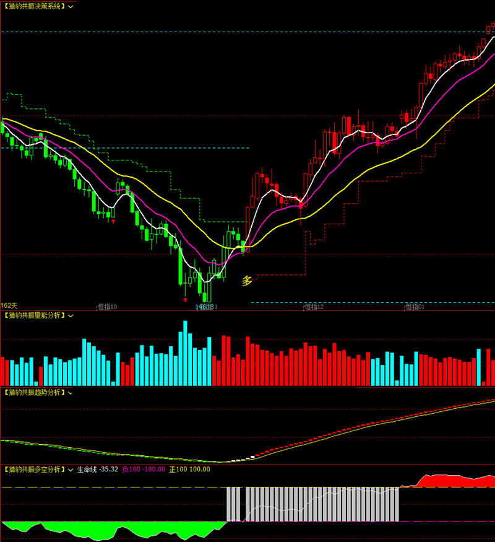Screen dimensions: 495x542
Task: Expand the 猎豹共振决策系统 indicator dropdown arrow
Action: coord(71,7)
